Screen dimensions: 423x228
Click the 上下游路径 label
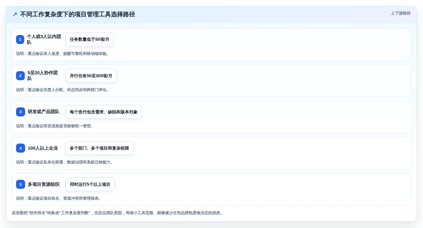click(x=401, y=13)
